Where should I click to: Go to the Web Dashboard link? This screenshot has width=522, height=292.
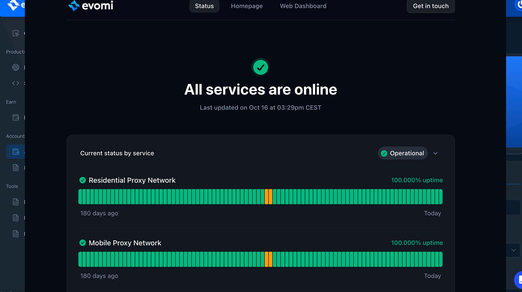click(x=303, y=6)
